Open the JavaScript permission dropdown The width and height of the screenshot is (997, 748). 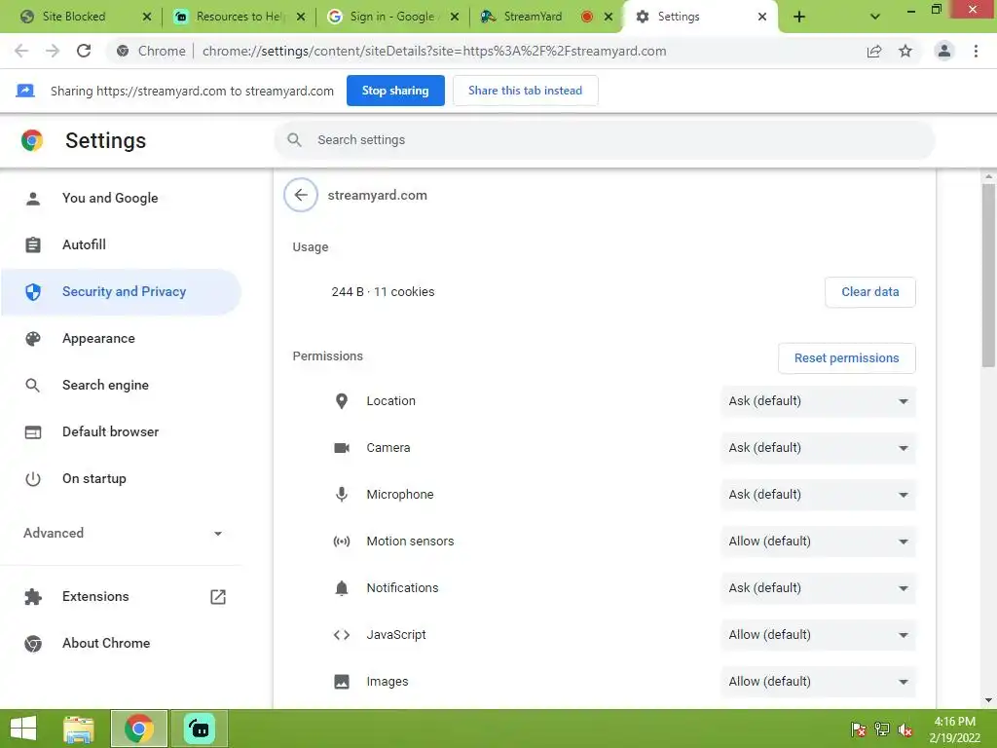coord(818,635)
